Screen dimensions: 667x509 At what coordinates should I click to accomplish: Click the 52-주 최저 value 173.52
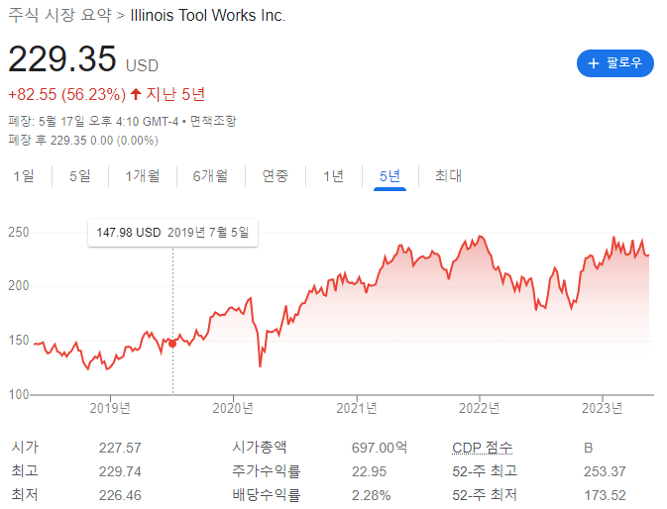coord(605,495)
